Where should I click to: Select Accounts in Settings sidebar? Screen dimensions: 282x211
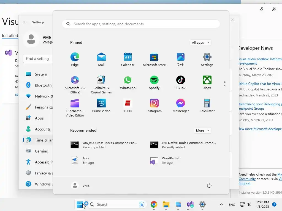38,129
